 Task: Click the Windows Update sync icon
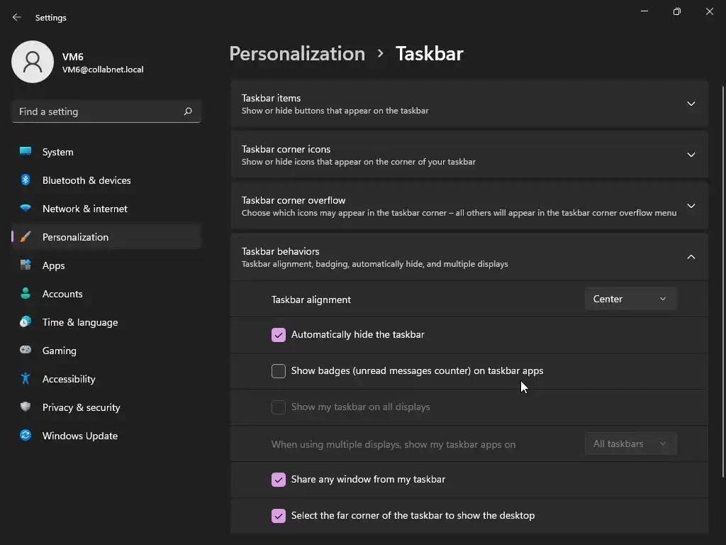click(26, 436)
